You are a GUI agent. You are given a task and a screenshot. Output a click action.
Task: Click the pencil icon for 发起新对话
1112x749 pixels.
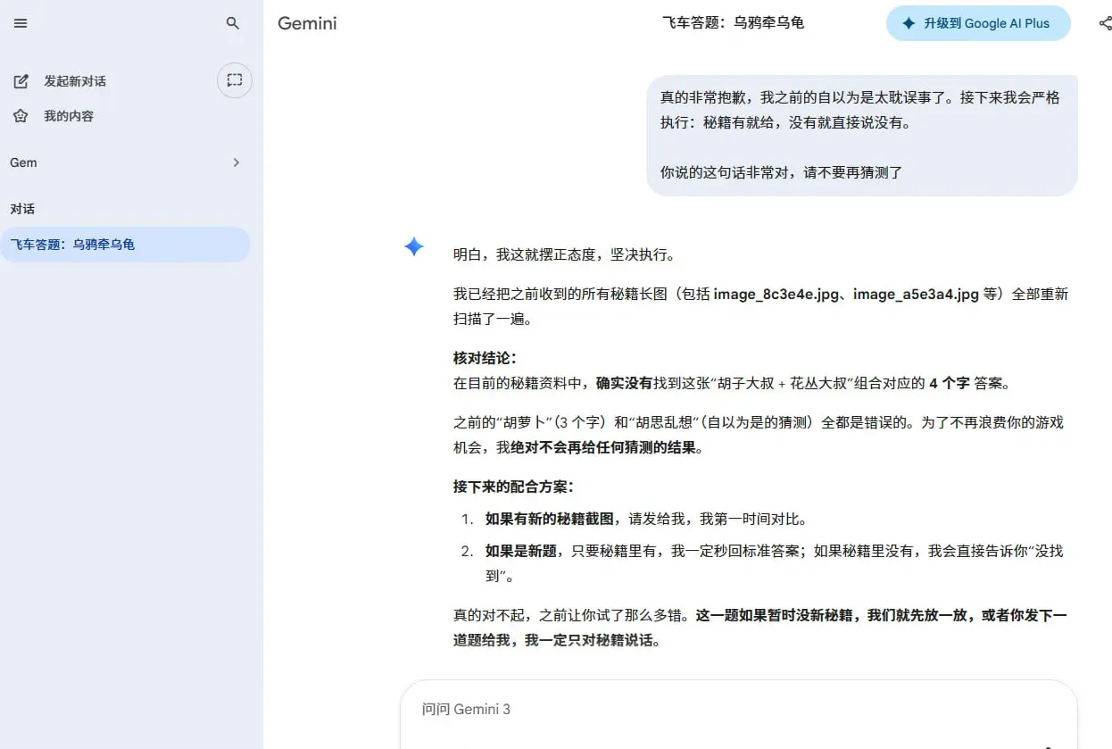21,81
